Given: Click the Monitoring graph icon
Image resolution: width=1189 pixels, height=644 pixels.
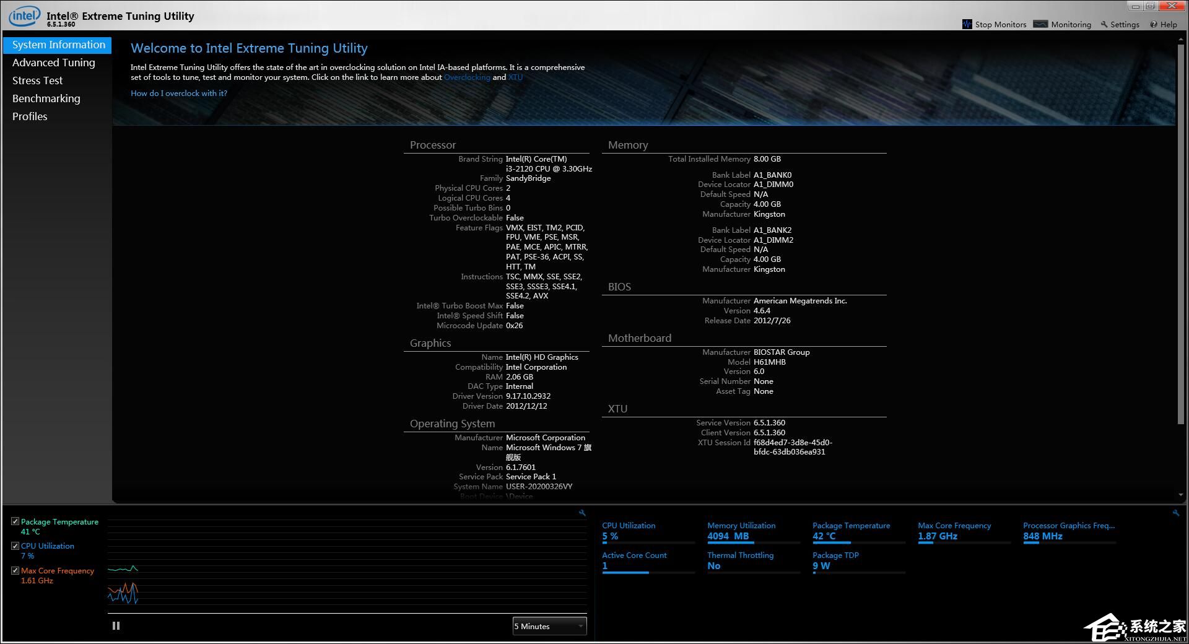Looking at the screenshot, I should [x=1040, y=24].
